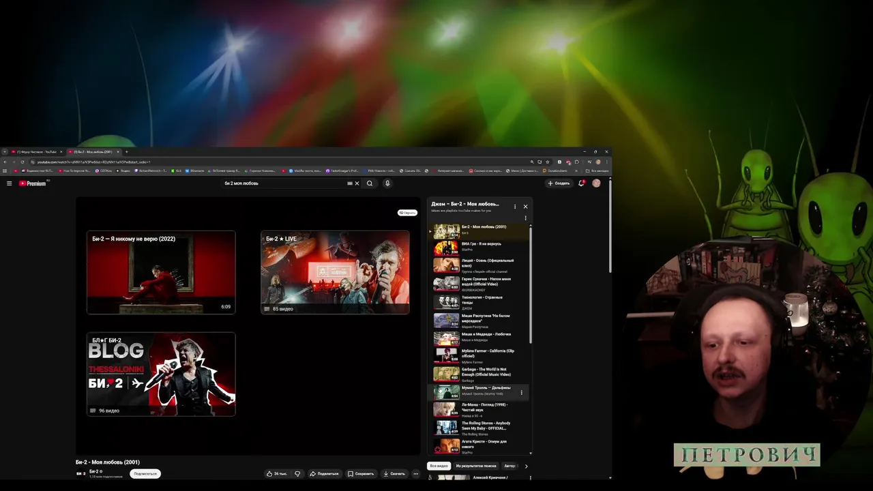The width and height of the screenshot is (873, 491).
Task: Switch to first Chrome tab Фёдор Чистяков
Action: pos(37,151)
